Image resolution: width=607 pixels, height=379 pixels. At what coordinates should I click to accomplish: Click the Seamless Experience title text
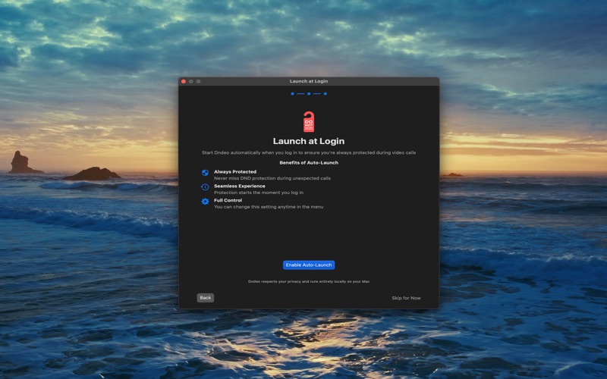click(x=239, y=186)
